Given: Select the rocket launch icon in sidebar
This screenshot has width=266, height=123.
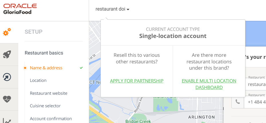Looking at the screenshot, I should pyautogui.click(x=7, y=55).
